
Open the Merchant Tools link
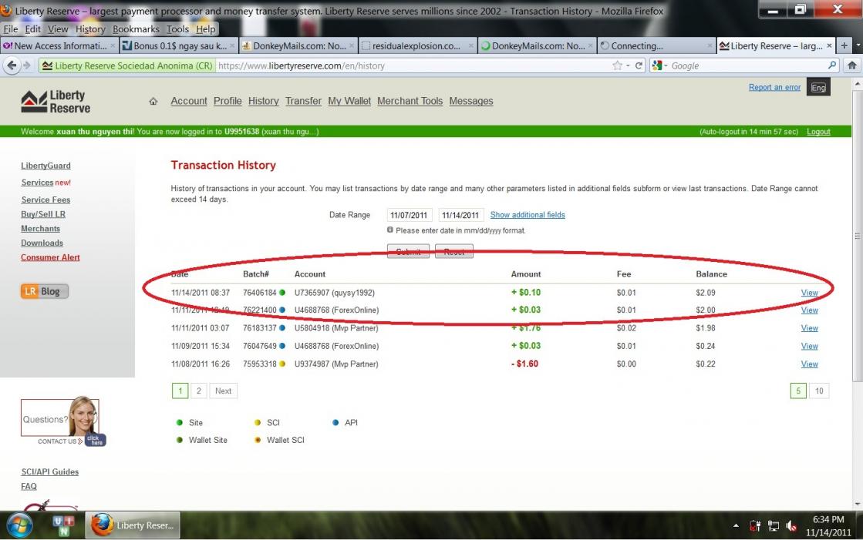(410, 101)
